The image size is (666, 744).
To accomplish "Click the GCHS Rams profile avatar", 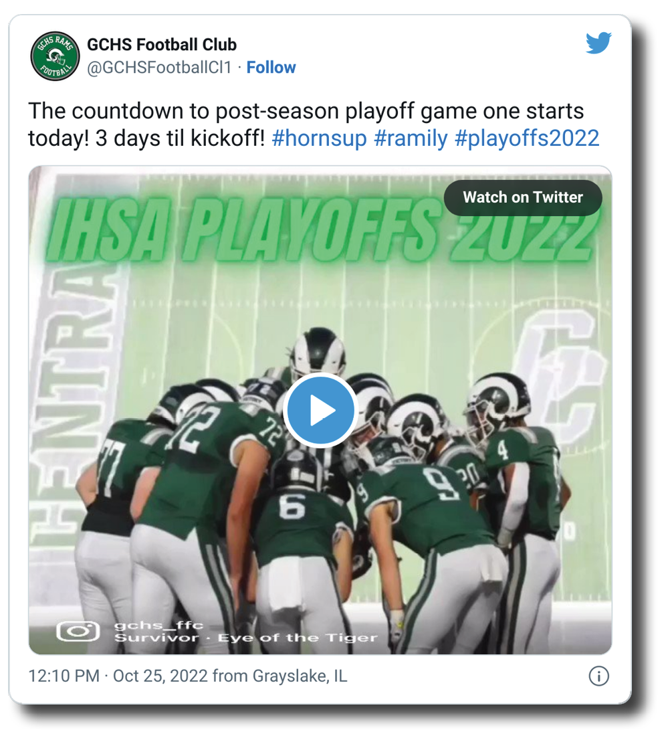I will click(x=55, y=56).
